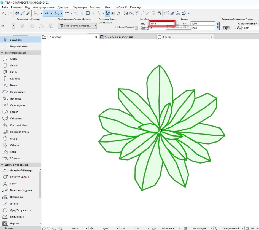Image resolution: width=259 pixels, height=230 pixels.
Task: Open План Этажа и Разрез dropdown
Action: (x=77, y=26)
